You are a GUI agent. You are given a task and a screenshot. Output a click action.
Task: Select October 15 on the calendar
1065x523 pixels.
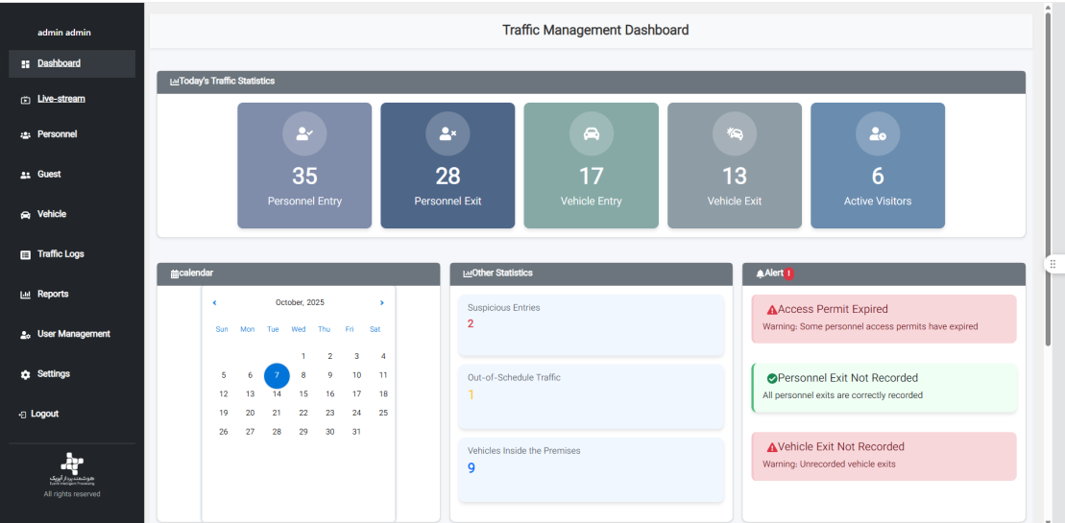tap(303, 393)
